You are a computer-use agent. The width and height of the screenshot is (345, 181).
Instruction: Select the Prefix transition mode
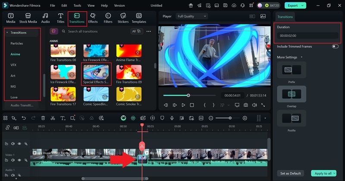292,70
